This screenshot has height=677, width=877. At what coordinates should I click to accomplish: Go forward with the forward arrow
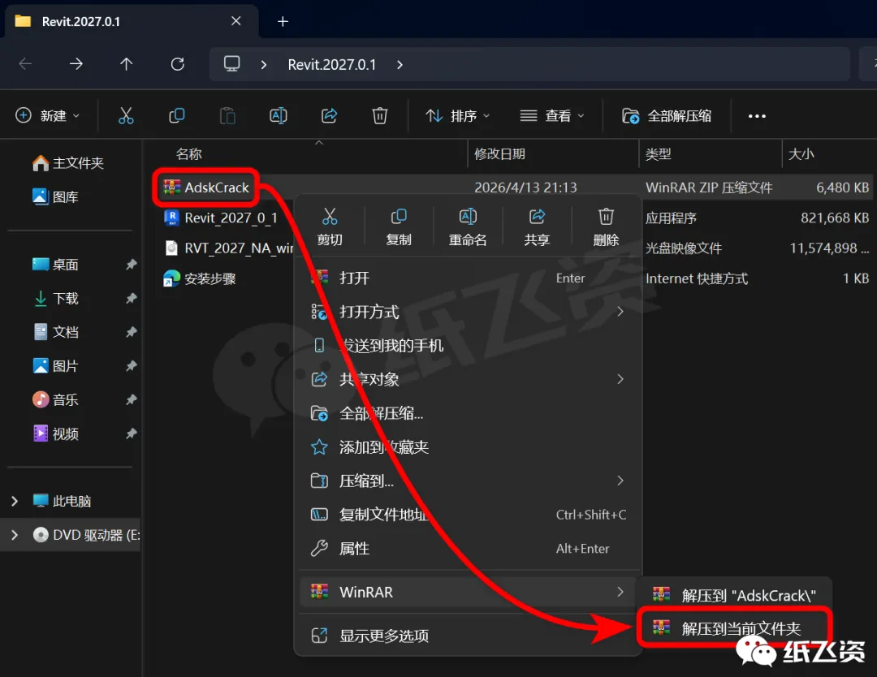tap(76, 64)
